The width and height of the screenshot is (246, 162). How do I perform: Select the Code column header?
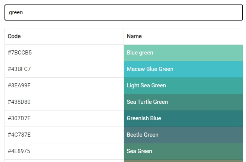64,36
